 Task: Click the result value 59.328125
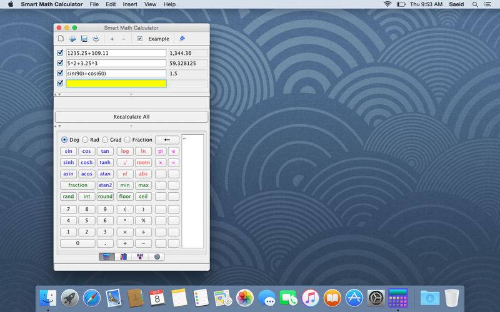pyautogui.click(x=182, y=64)
